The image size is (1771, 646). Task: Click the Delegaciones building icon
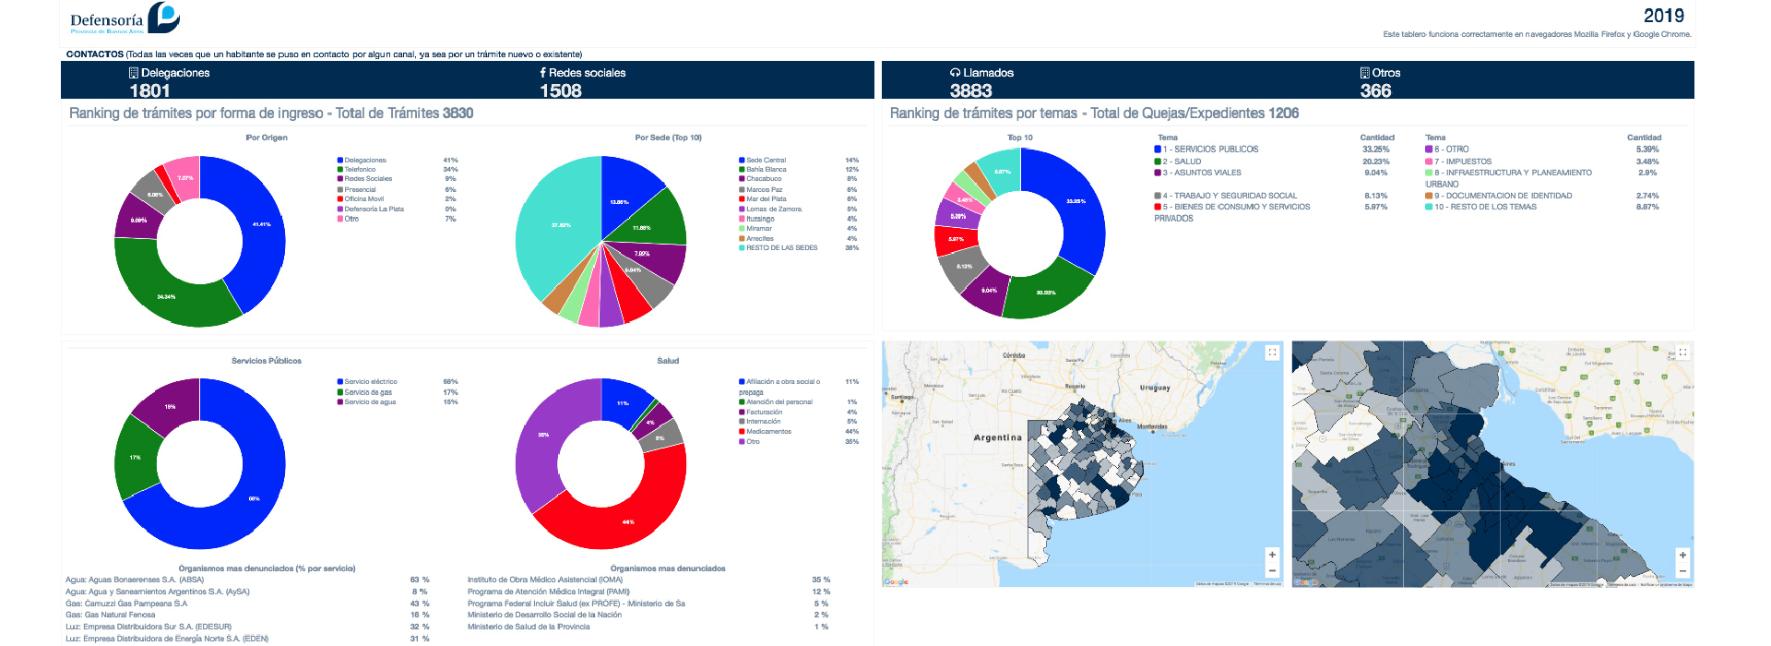click(x=134, y=73)
